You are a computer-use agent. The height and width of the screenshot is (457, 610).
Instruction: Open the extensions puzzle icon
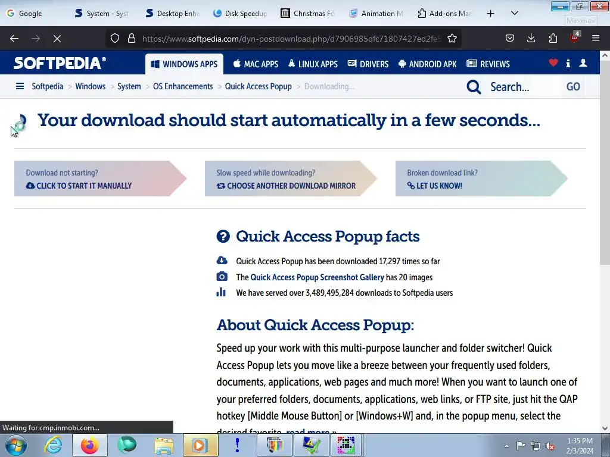(553, 39)
